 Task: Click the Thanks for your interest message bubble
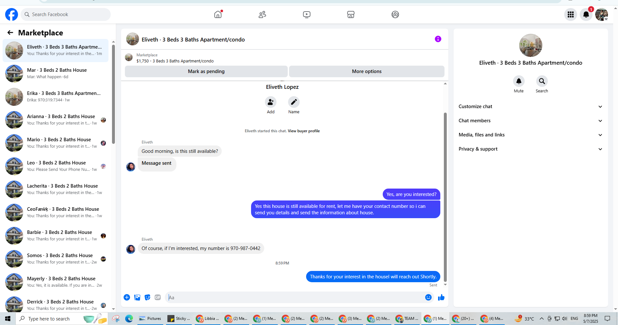pos(373,277)
